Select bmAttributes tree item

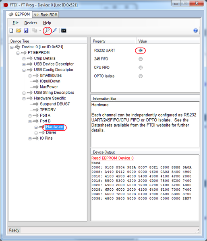[51, 75]
